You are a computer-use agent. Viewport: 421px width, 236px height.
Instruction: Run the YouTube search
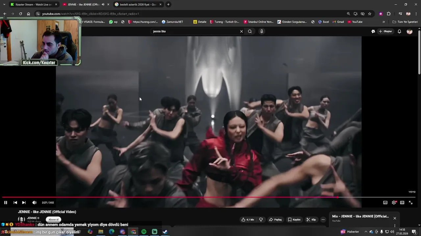[x=250, y=31]
